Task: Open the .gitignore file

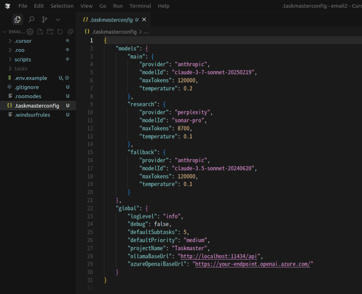Action: tap(38, 87)
